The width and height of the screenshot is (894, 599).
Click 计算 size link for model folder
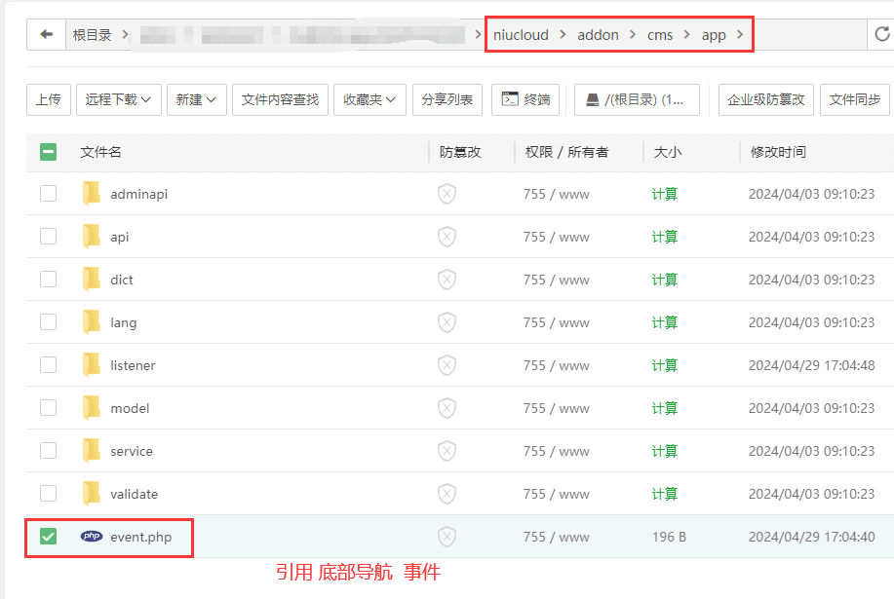665,408
